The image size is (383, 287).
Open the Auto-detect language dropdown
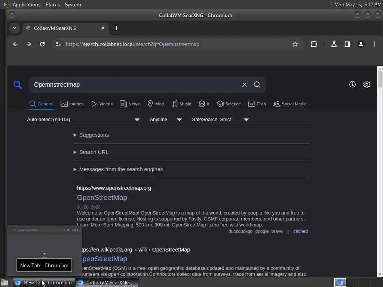(83, 120)
